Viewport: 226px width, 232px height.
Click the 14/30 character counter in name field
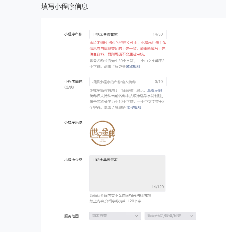click(158, 34)
